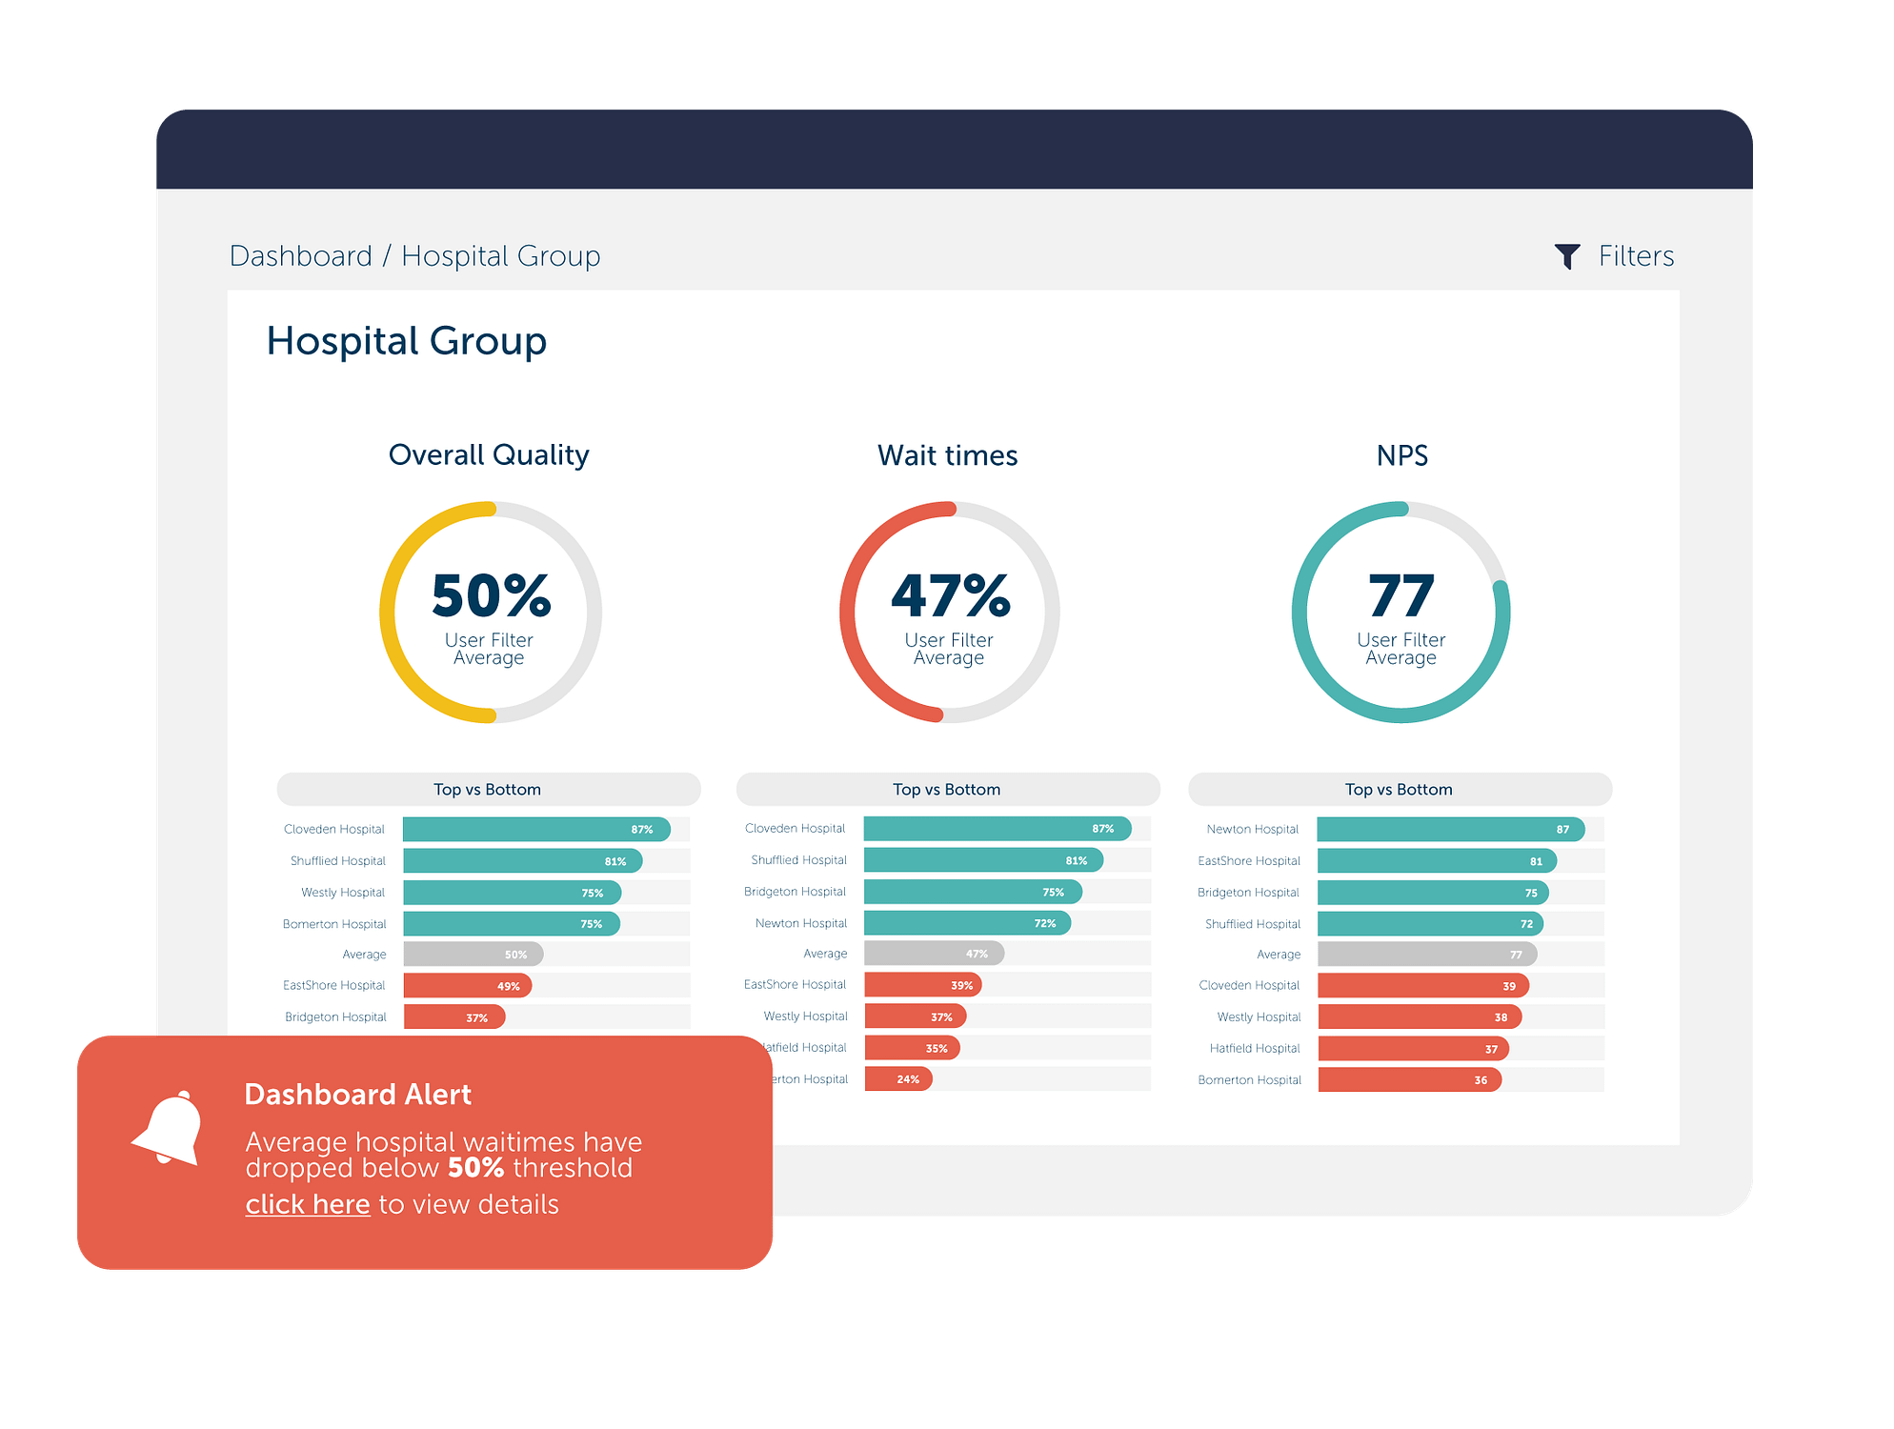The height and width of the screenshot is (1429, 1894).
Task: Open the Filters text label
Action: pyautogui.click(x=1635, y=255)
